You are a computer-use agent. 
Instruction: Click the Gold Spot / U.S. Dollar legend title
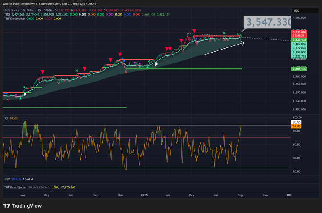click(x=29, y=10)
